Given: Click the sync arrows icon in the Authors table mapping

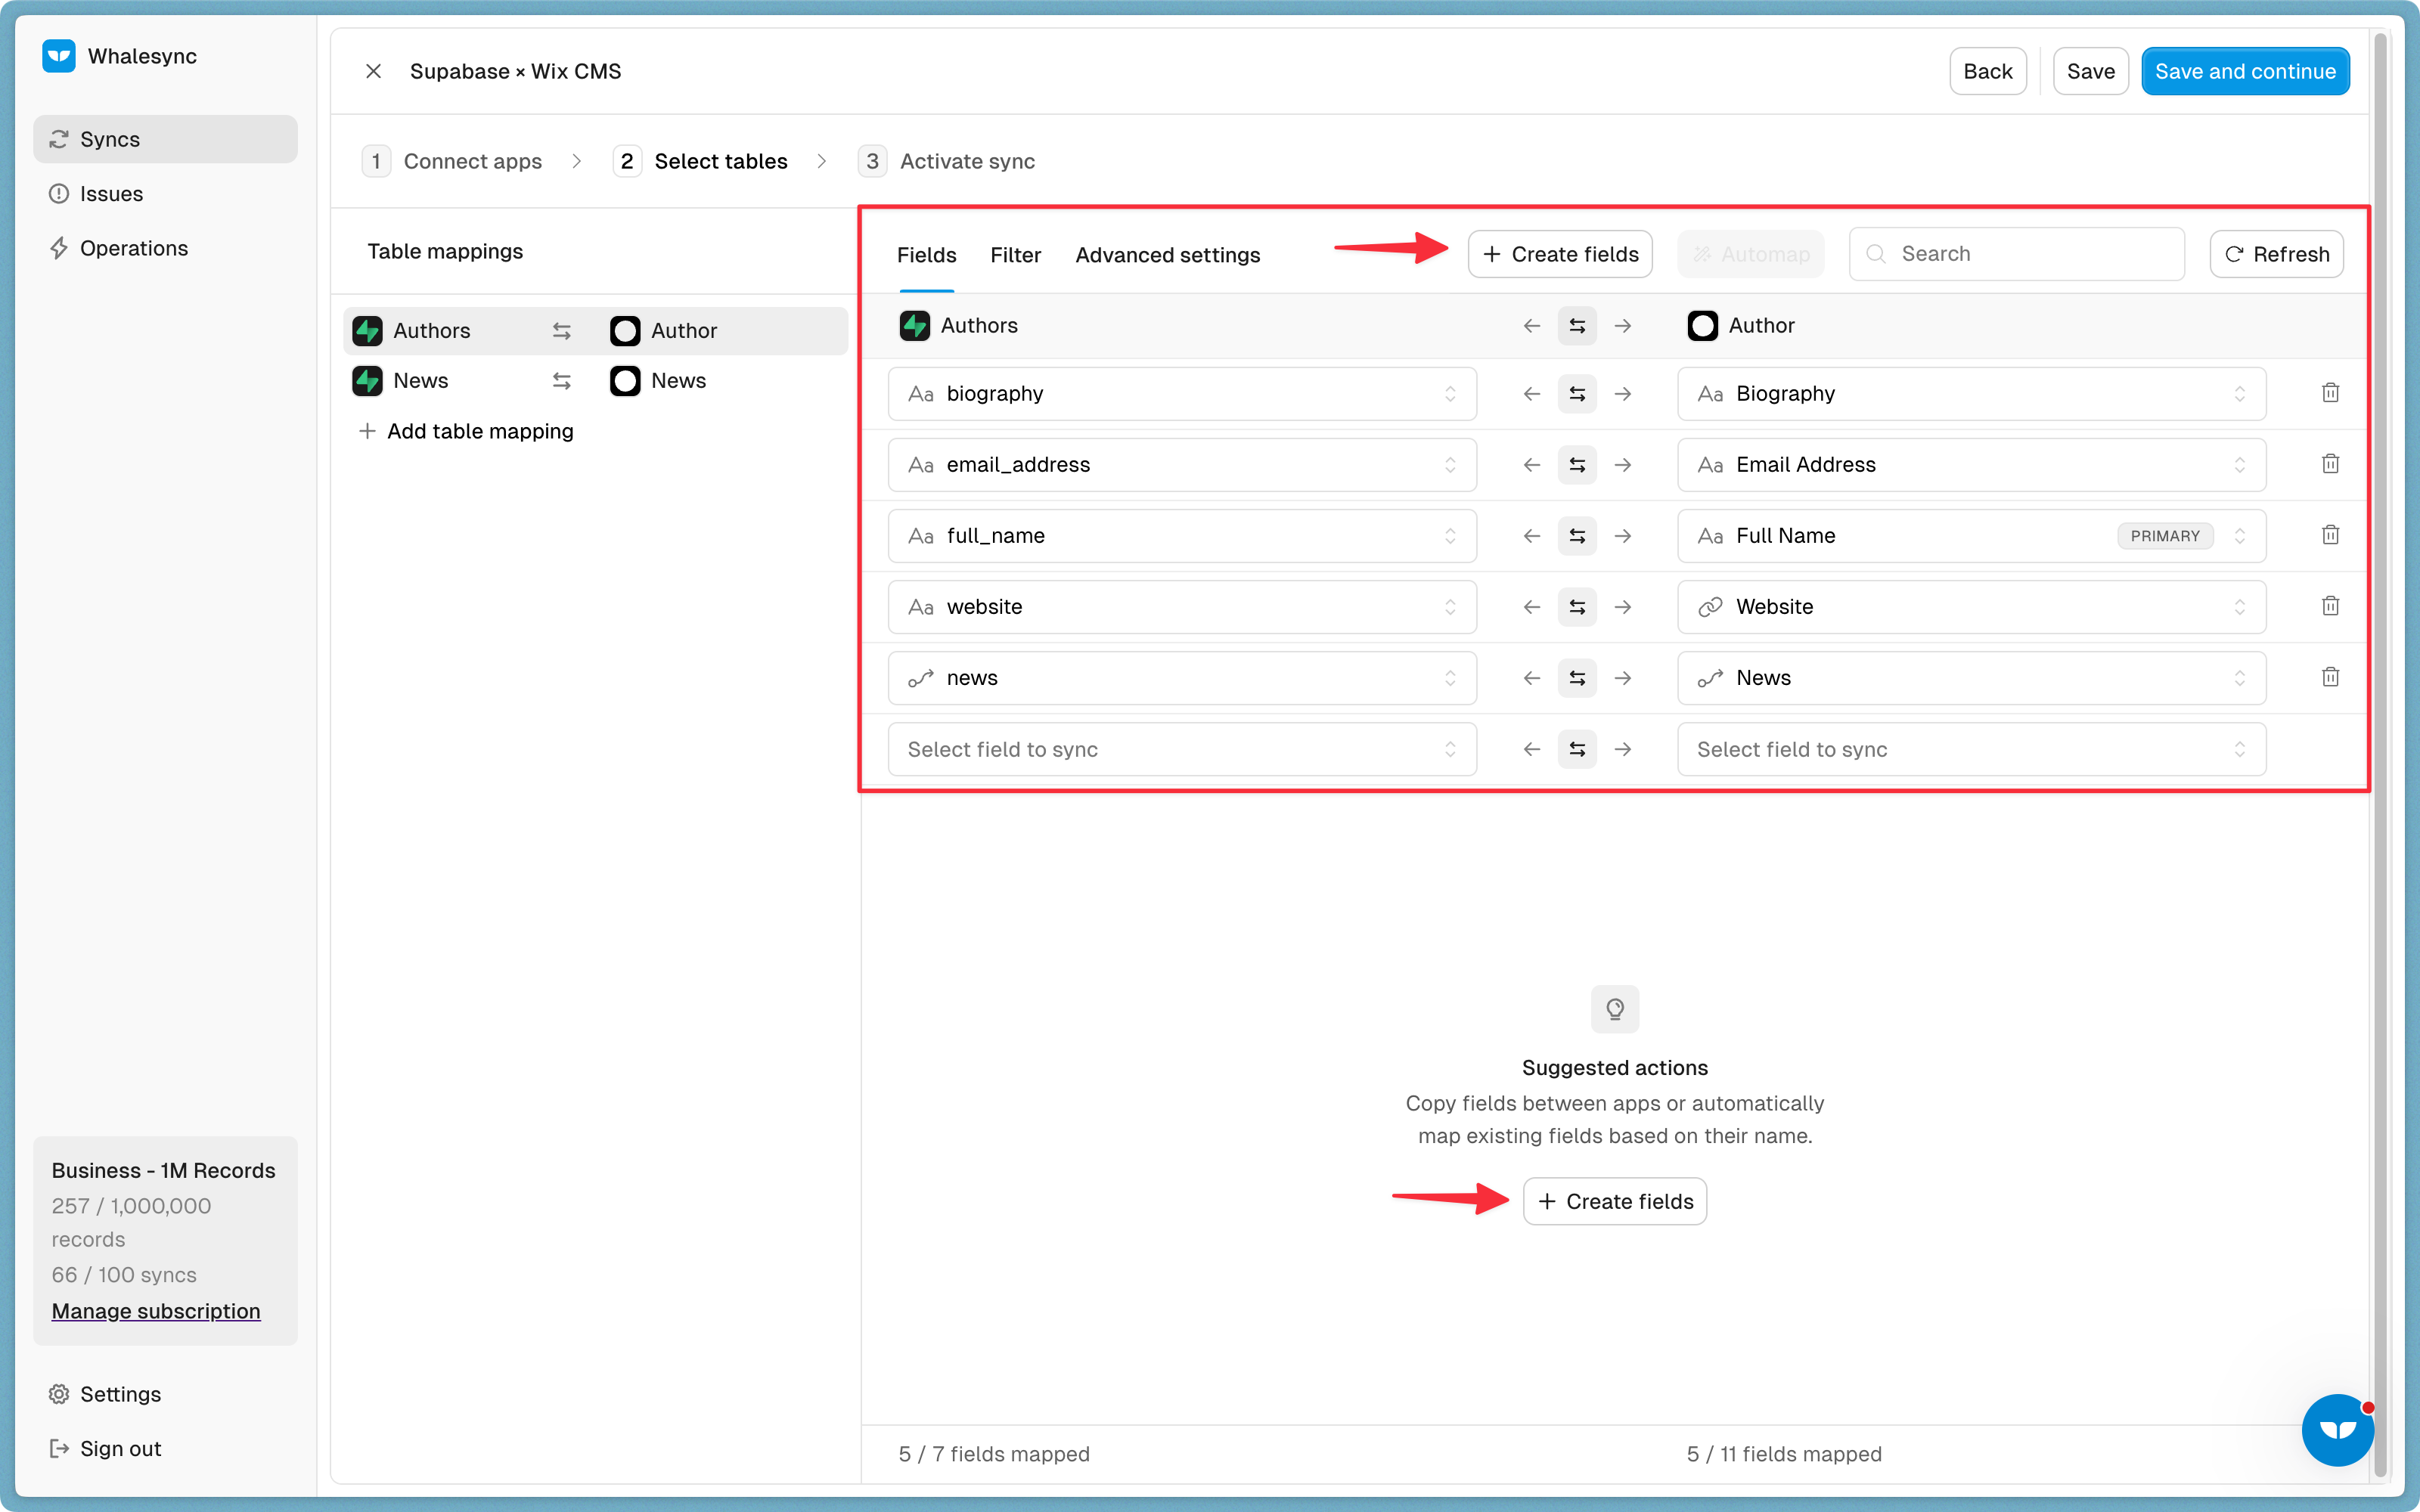Looking at the screenshot, I should point(562,331).
